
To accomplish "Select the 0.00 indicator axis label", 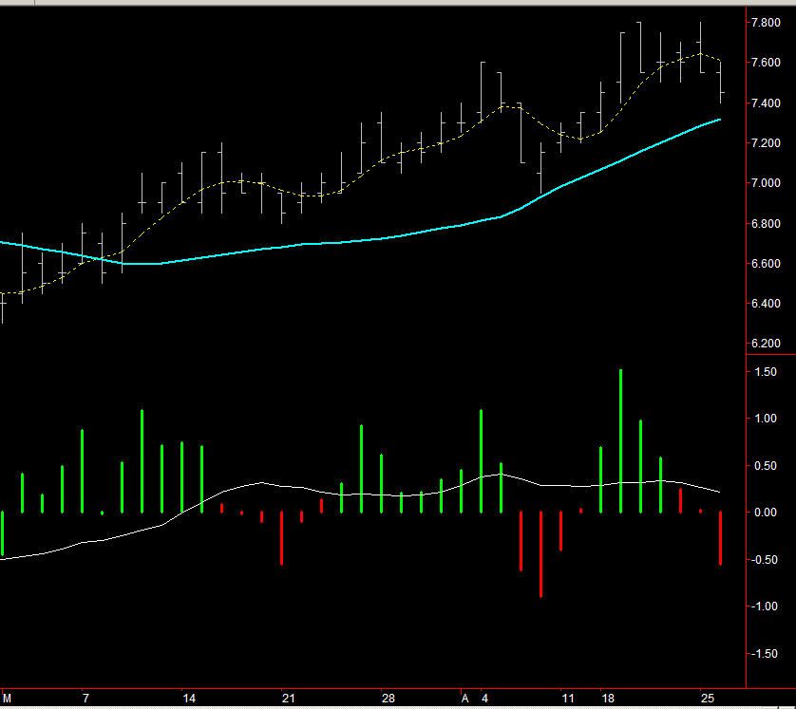I will [x=766, y=513].
